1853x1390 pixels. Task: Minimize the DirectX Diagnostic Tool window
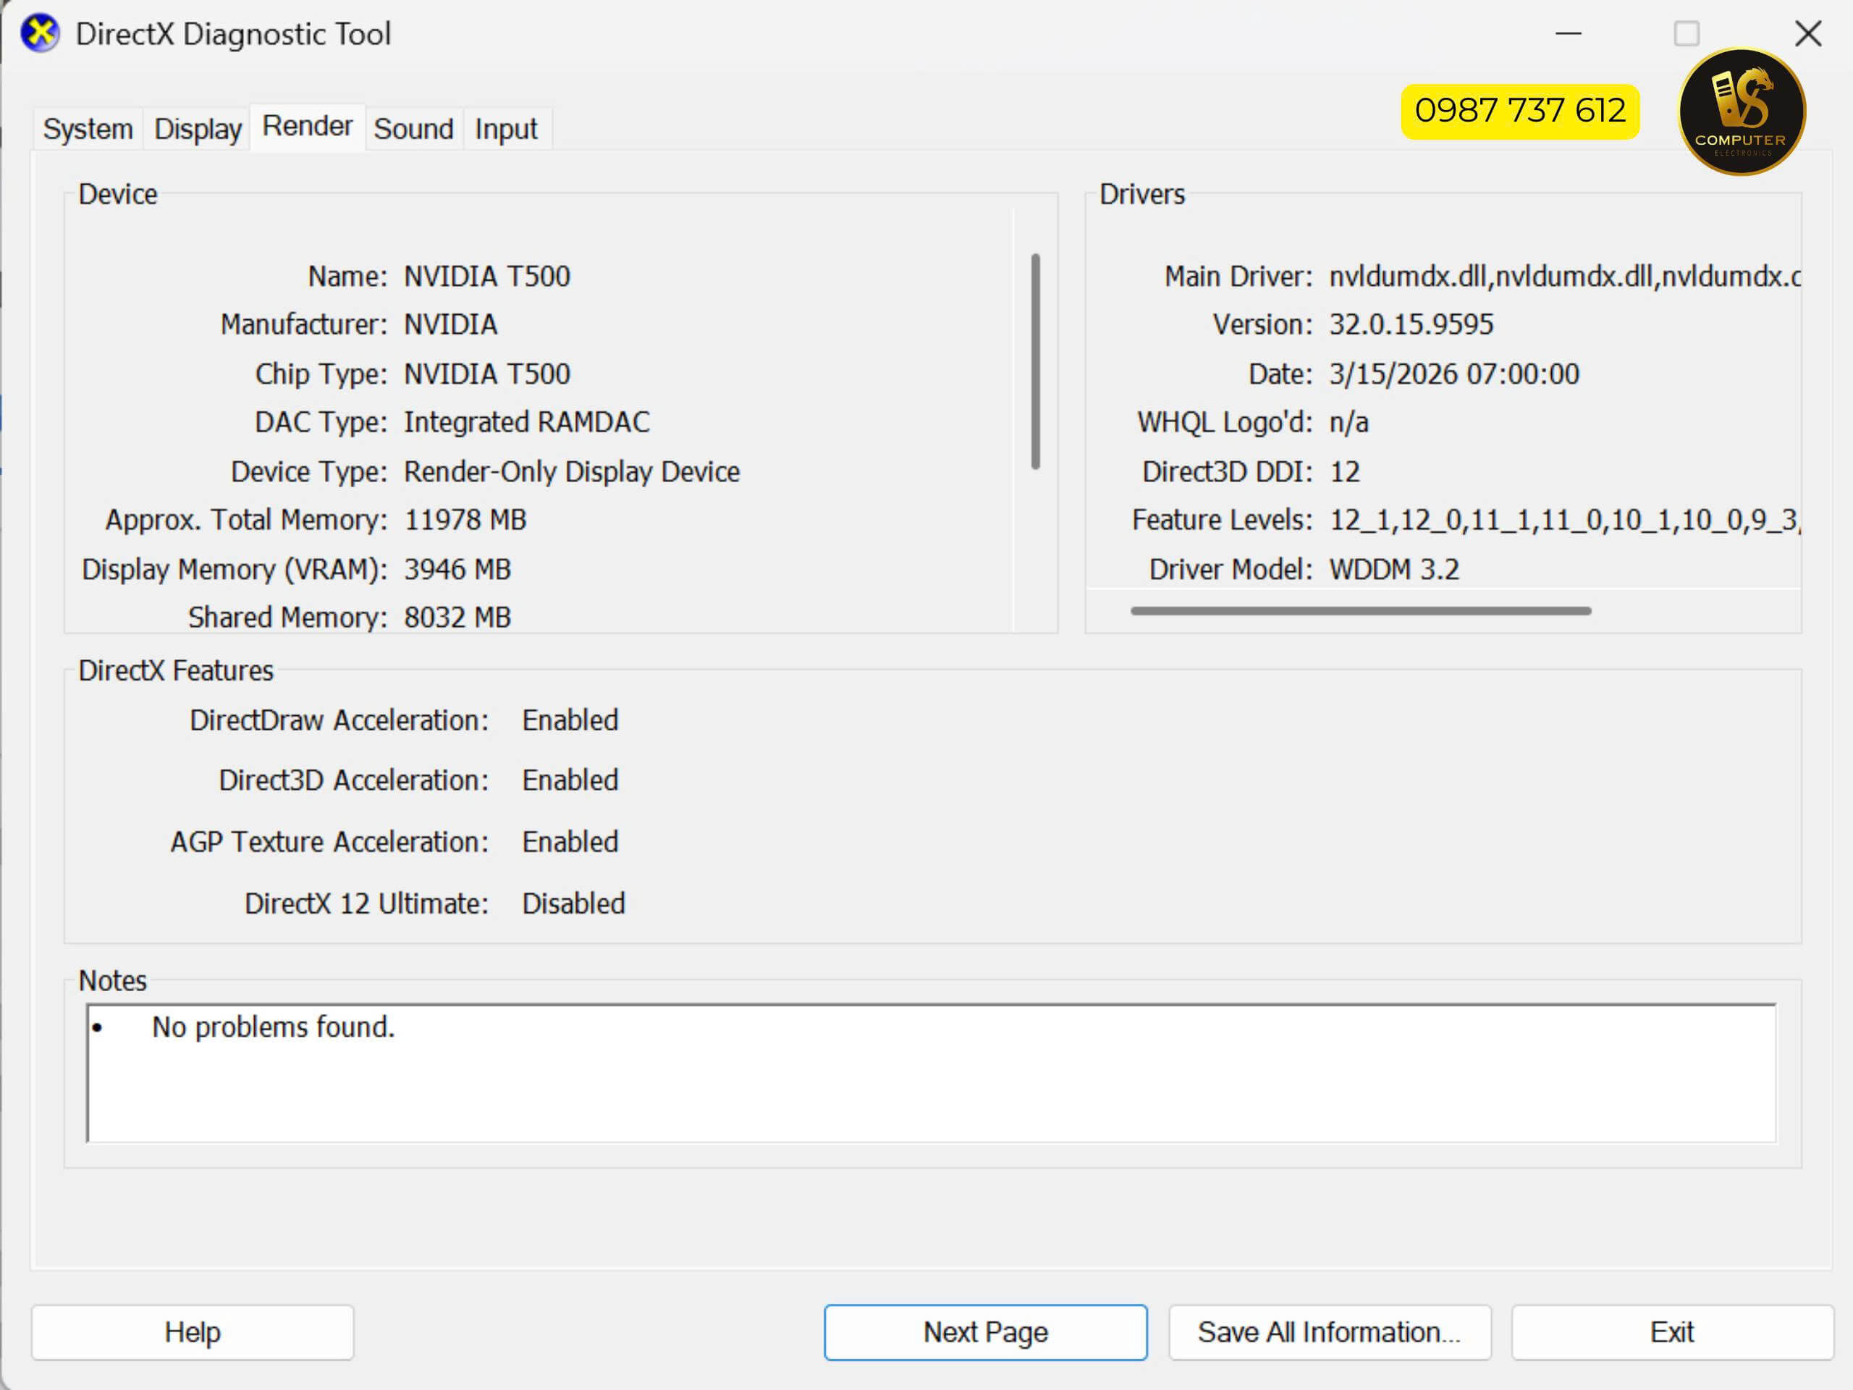[1569, 33]
